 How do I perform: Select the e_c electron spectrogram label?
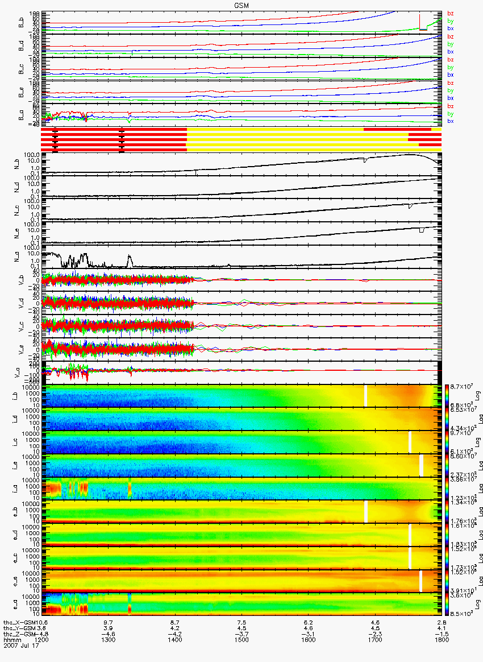(x=15, y=559)
